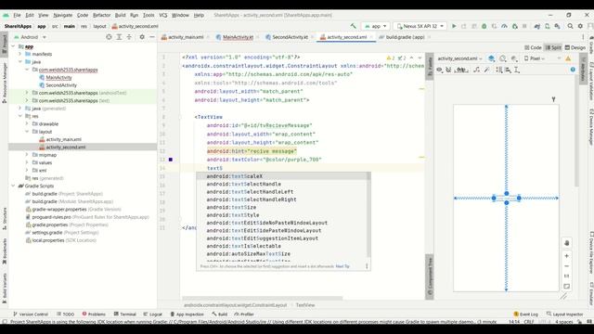
Task: Open the Build menu
Action: 120,15
